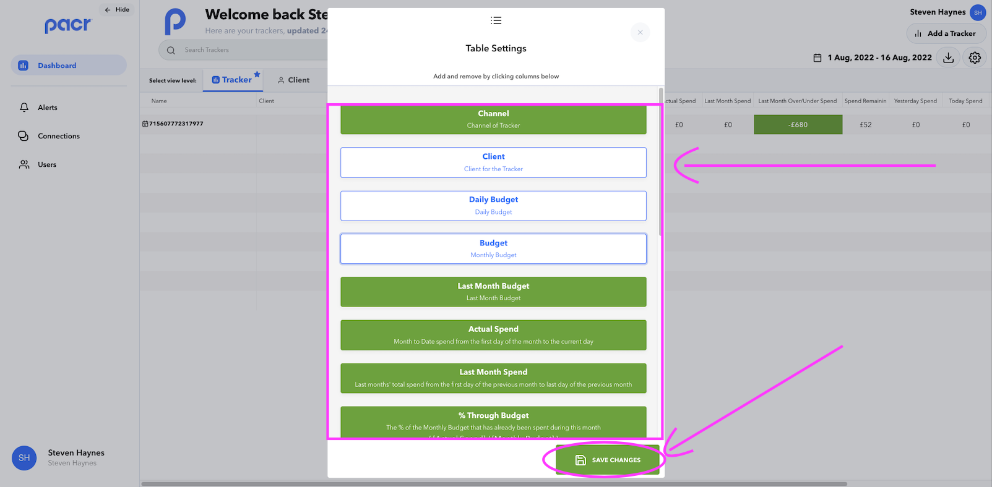
Task: Close the Table Settings dialog
Action: point(640,32)
